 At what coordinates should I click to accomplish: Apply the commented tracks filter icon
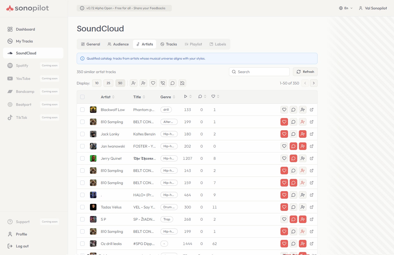pyautogui.click(x=173, y=83)
